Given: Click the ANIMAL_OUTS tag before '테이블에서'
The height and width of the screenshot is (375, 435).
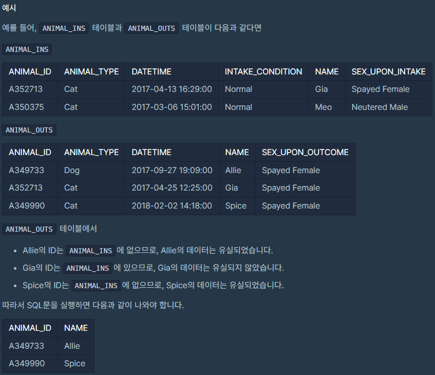Looking at the screenshot, I should pyautogui.click(x=29, y=229).
